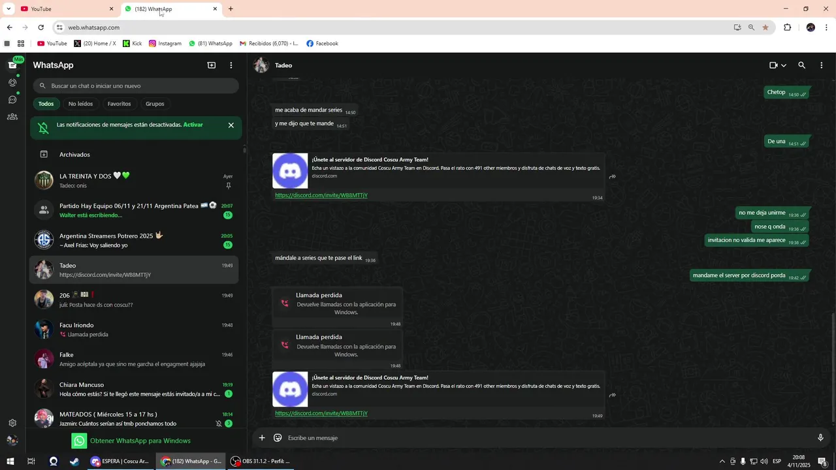Open the Tadeo chat three-dot menu
This screenshot has width=836, height=470.
(x=822, y=65)
